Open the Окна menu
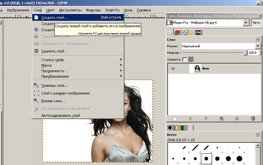The height and width of the screenshot is (165, 263). [x=128, y=10]
